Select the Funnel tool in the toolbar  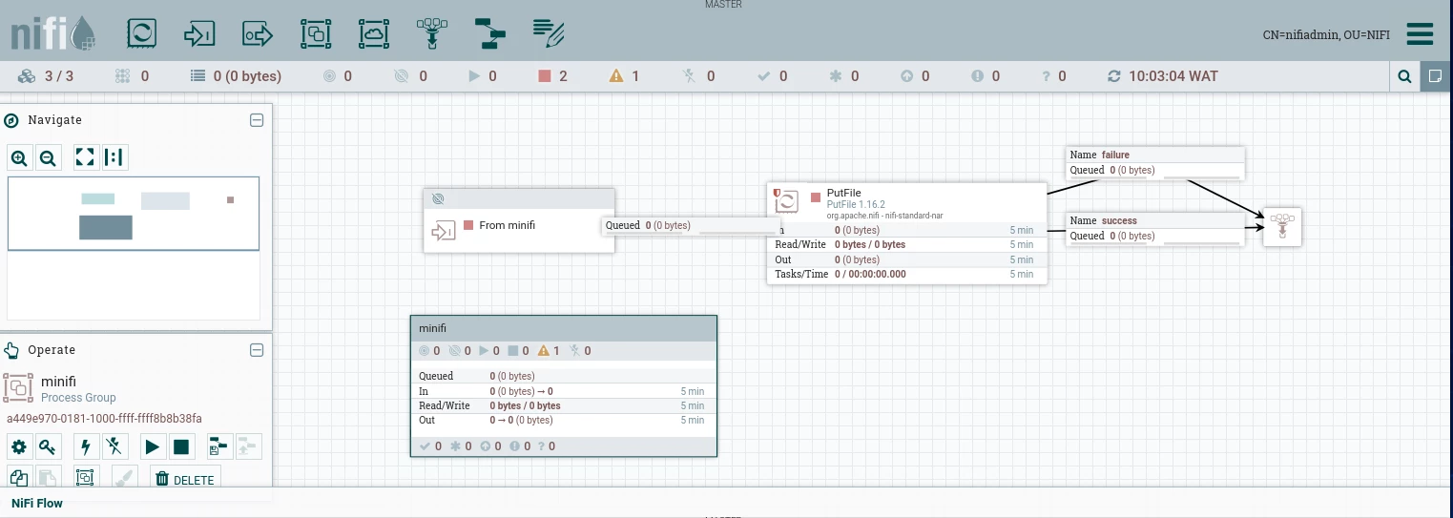pos(432,34)
